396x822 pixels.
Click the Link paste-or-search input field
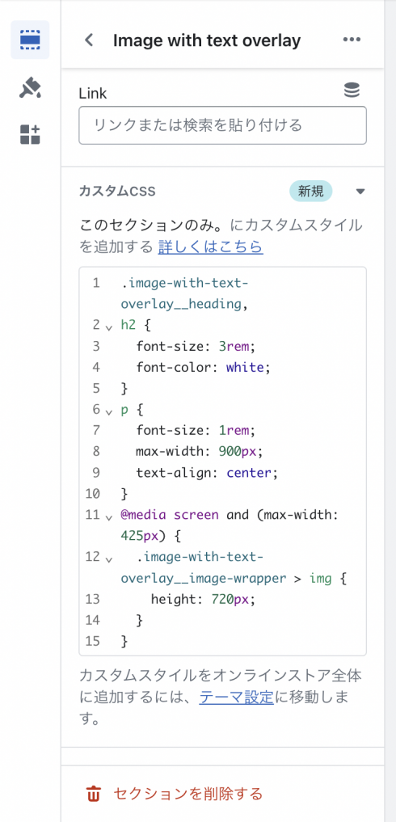click(222, 125)
